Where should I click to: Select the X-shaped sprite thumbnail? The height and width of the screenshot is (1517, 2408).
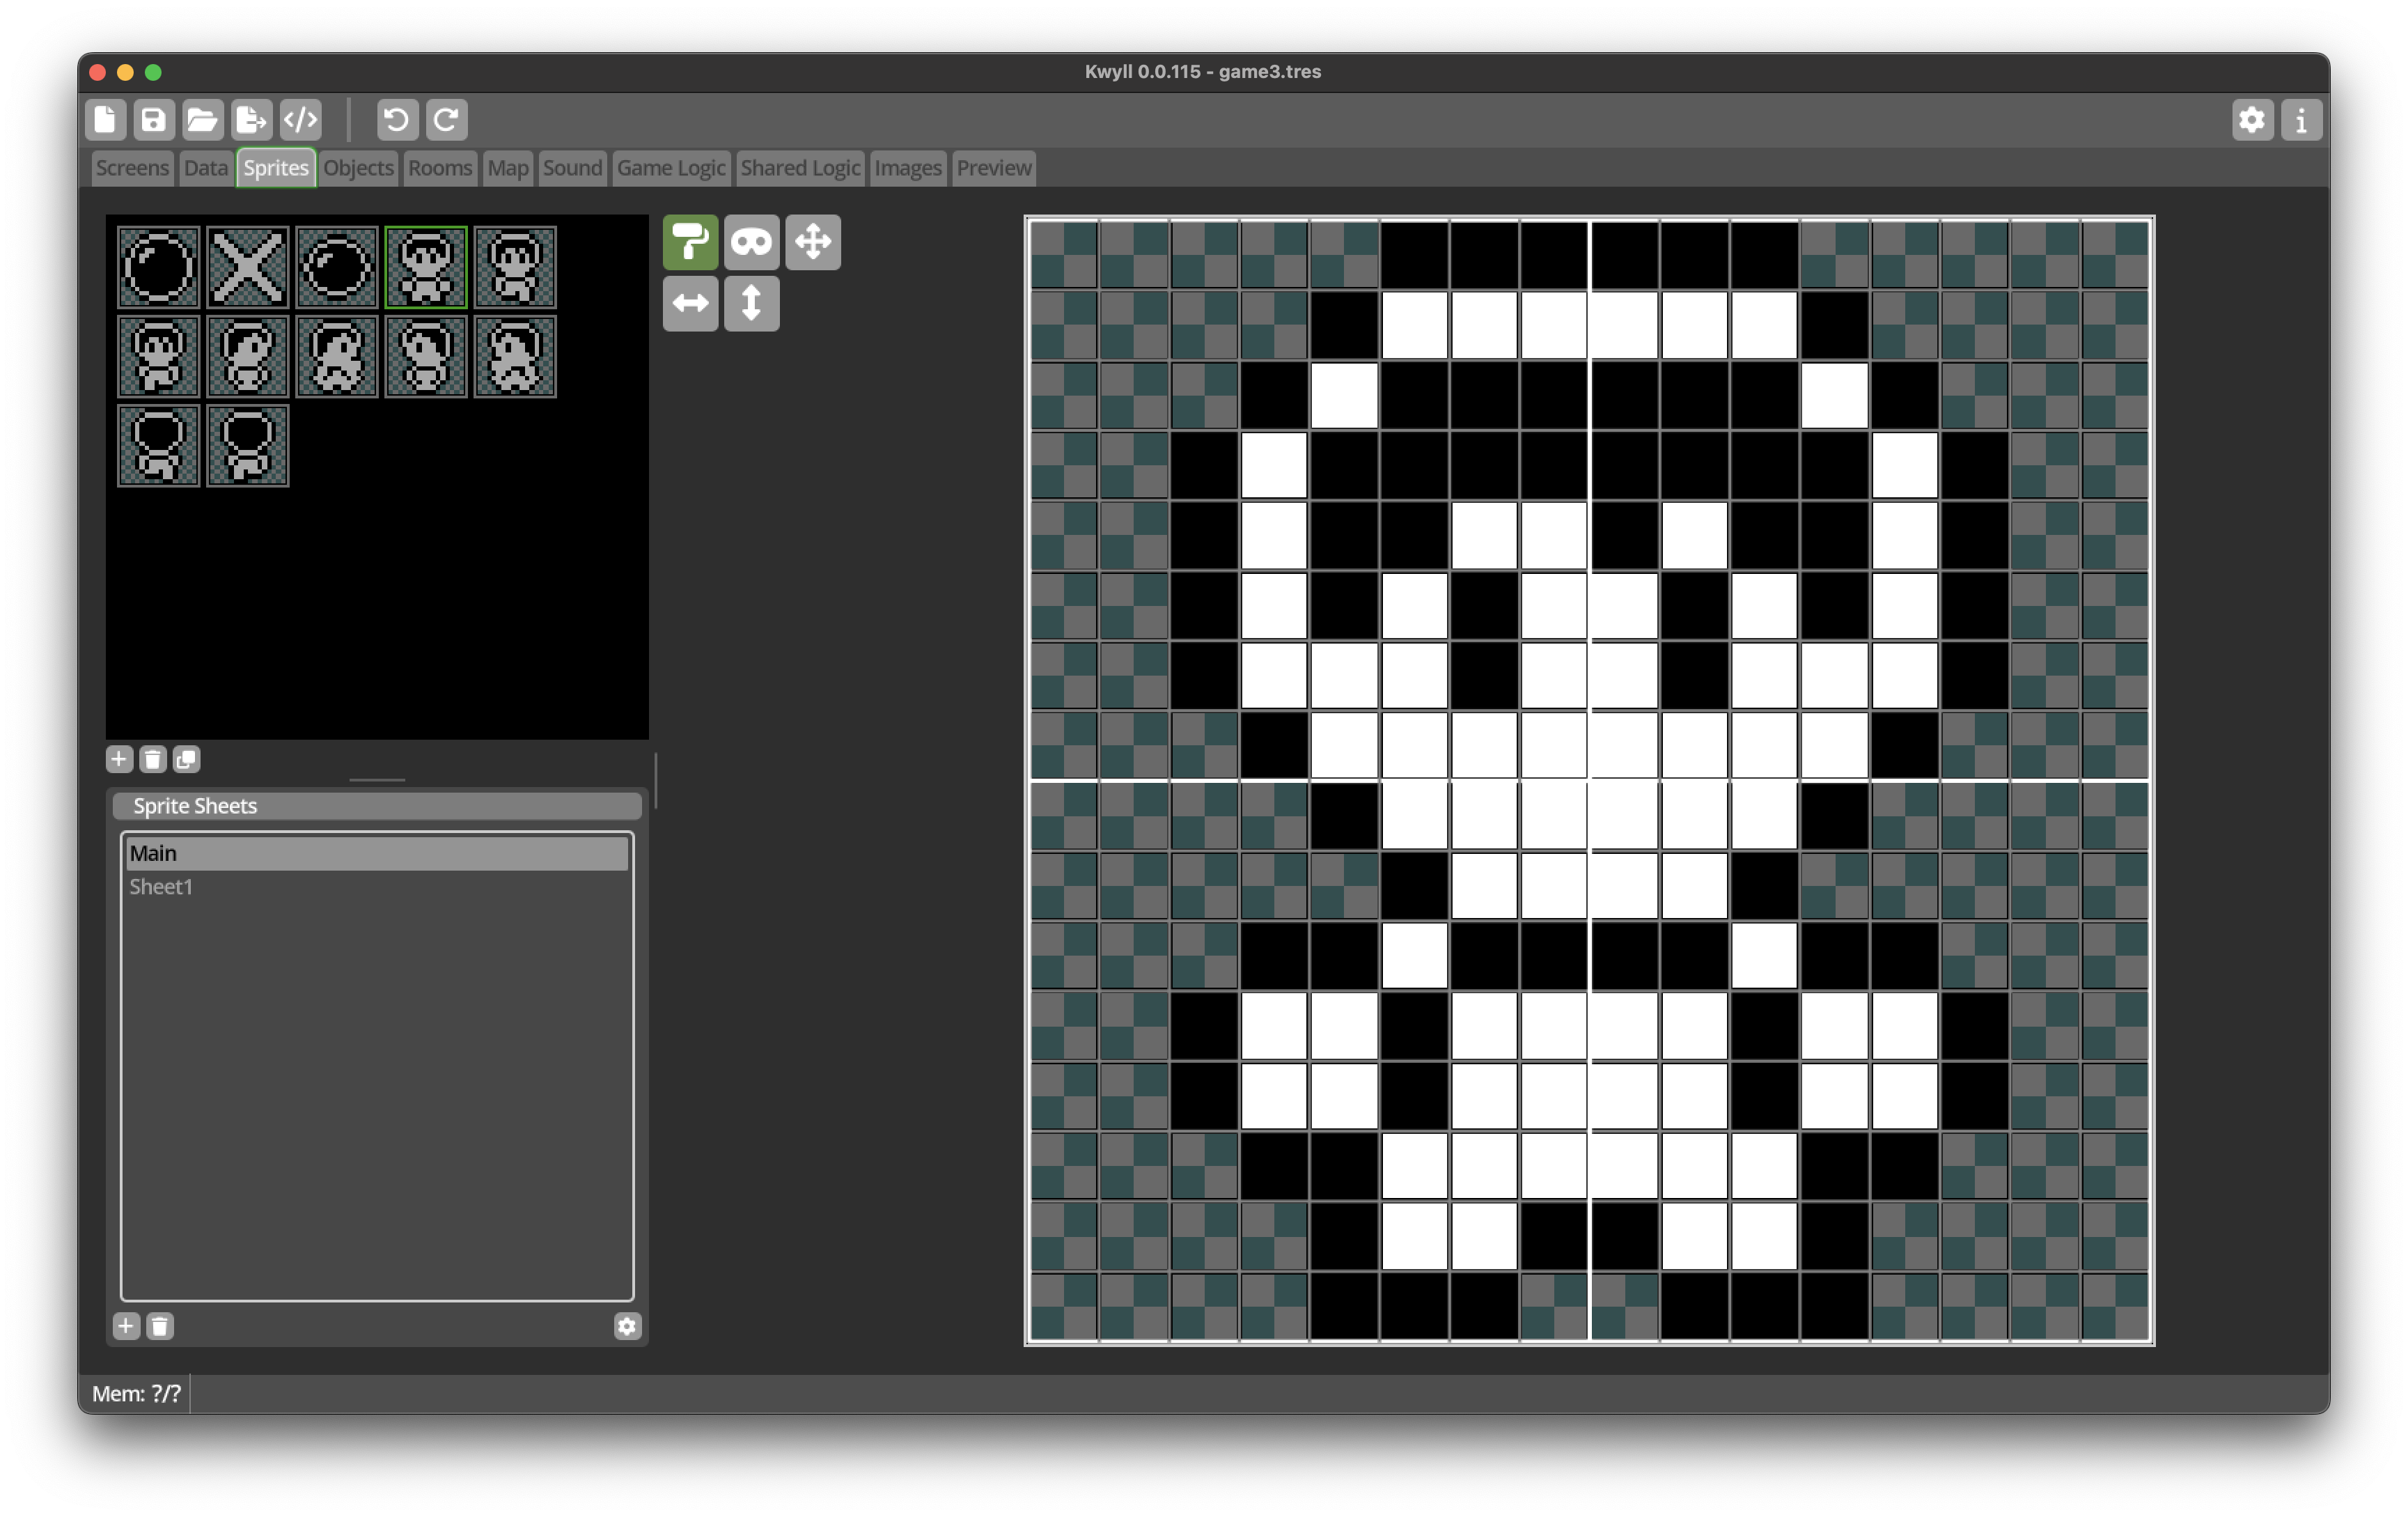[247, 267]
